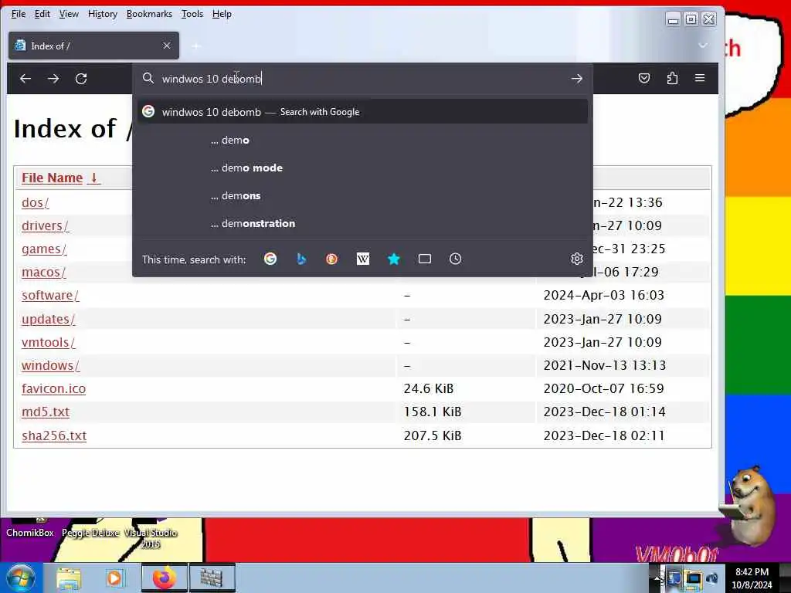
Task: Open the games/ directory link
Action: pyautogui.click(x=44, y=249)
